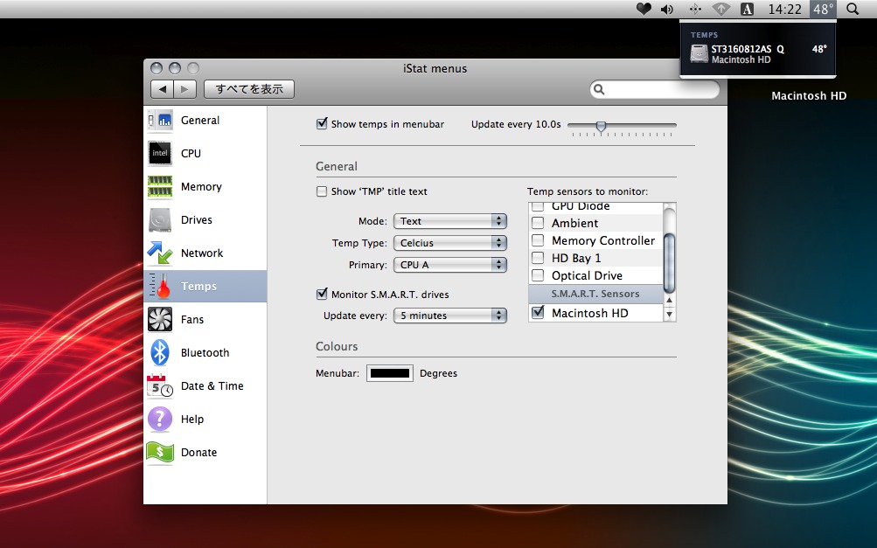The image size is (877, 548).
Task: Disable Show temps in menubar checkbox
Action: coord(322,124)
